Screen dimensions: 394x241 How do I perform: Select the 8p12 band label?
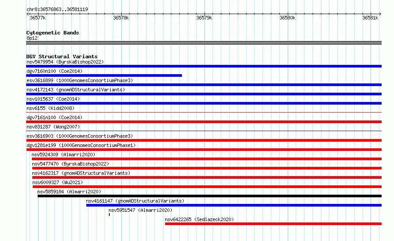32,38
